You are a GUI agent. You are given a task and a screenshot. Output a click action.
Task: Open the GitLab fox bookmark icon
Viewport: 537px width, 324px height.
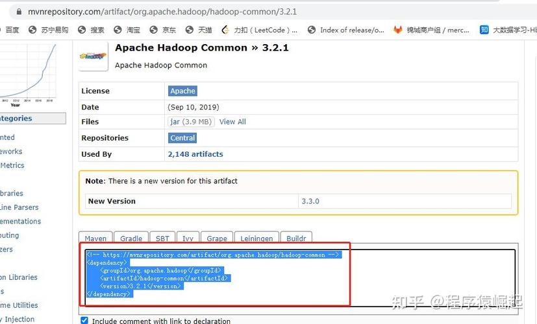397,30
